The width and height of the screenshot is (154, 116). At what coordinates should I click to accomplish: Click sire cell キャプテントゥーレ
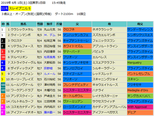77,41
